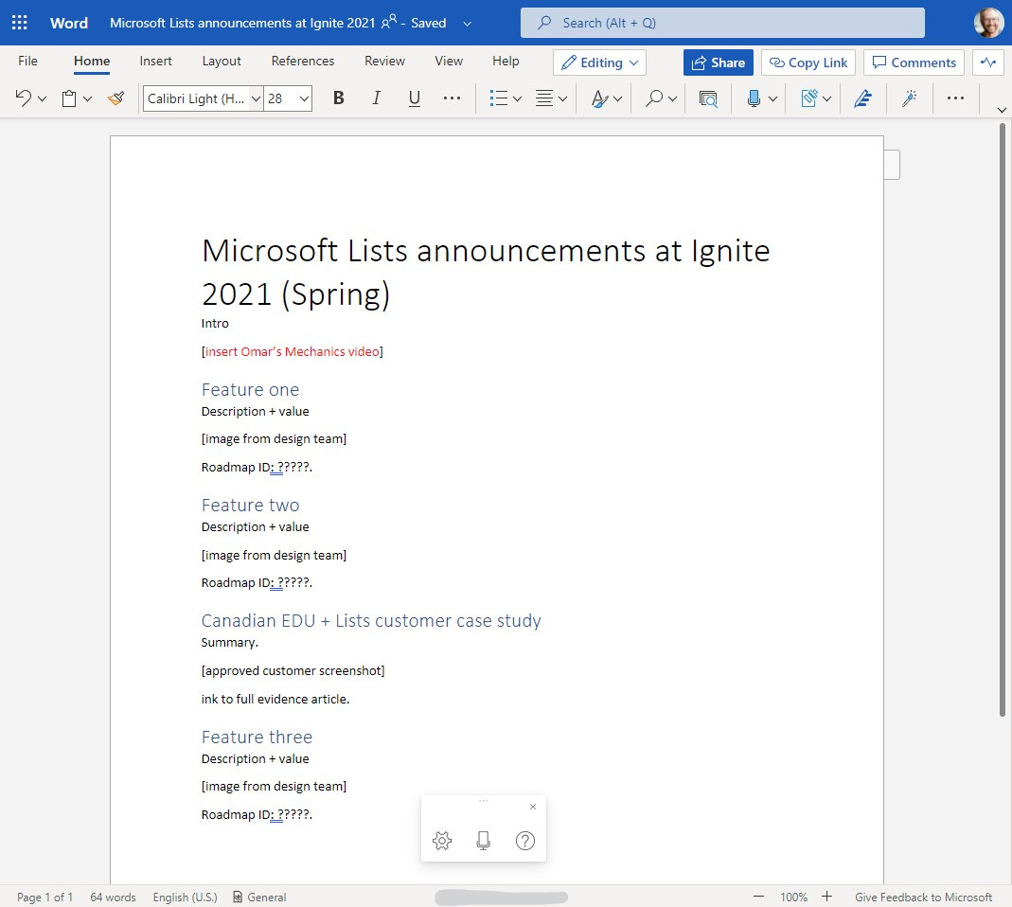Close the dictation toolbar
Image resolution: width=1012 pixels, height=907 pixels.
(533, 807)
